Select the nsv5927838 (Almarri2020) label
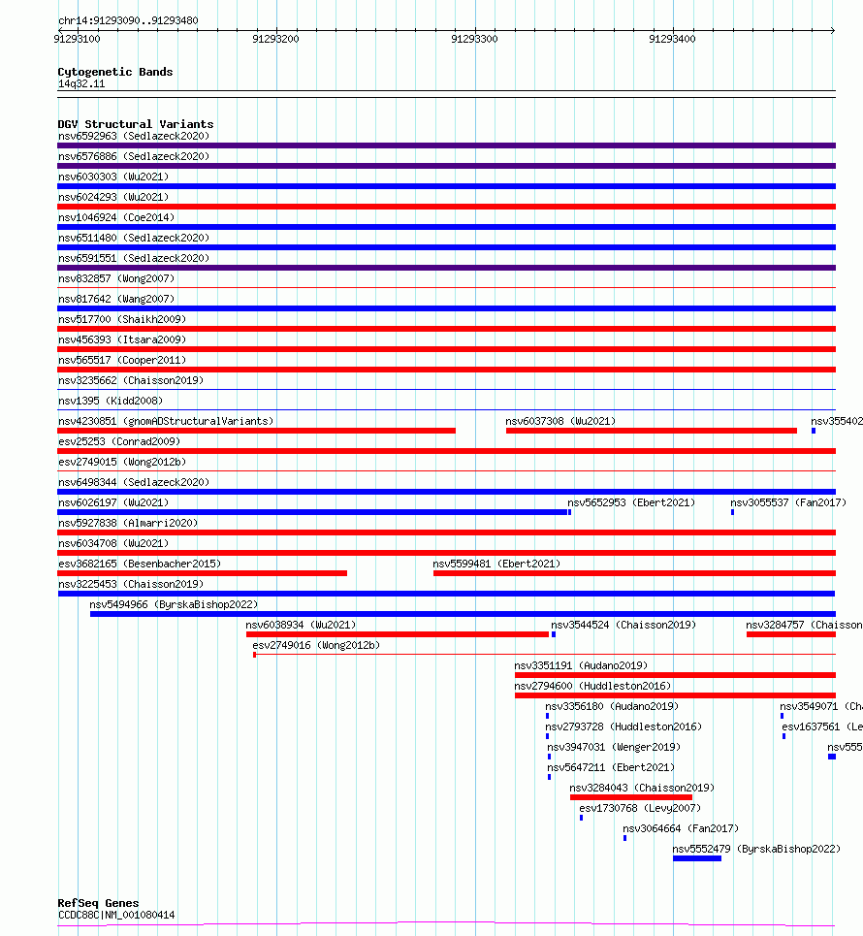 [x=128, y=523]
